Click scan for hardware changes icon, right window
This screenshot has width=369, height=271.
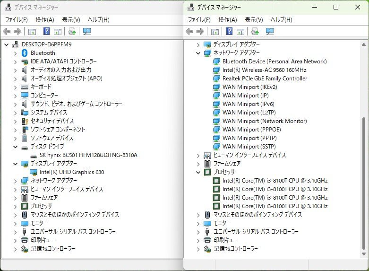click(x=270, y=31)
